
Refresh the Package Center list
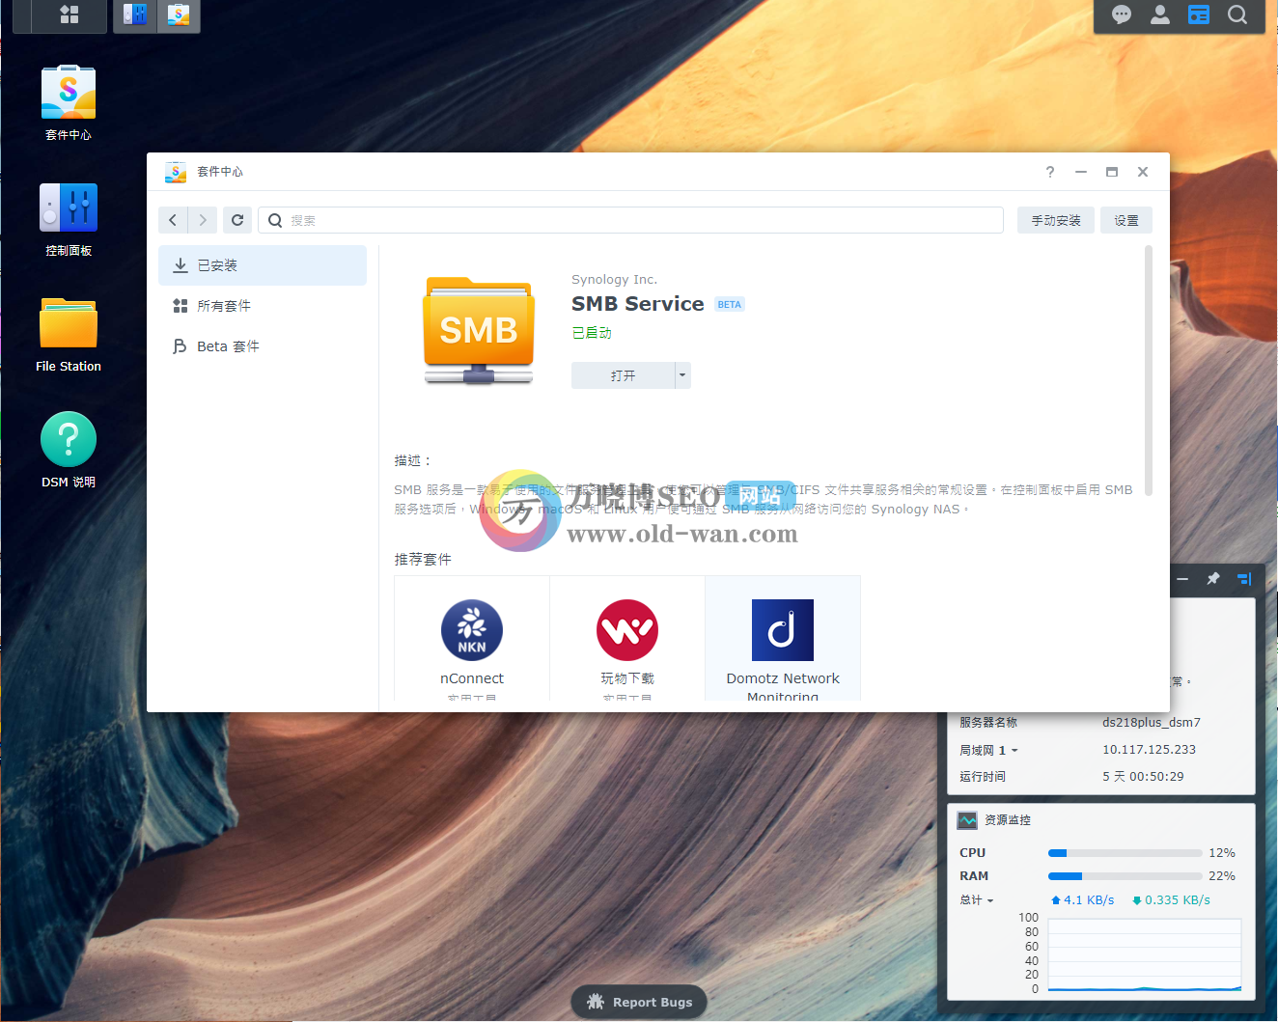click(237, 220)
